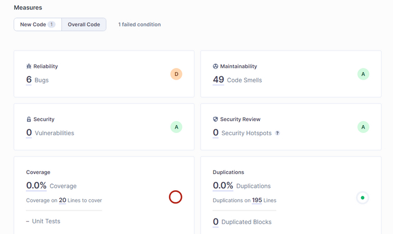Image resolution: width=393 pixels, height=234 pixels.
Task: View the 0 Vulnerabilities count
Action: tap(29, 133)
